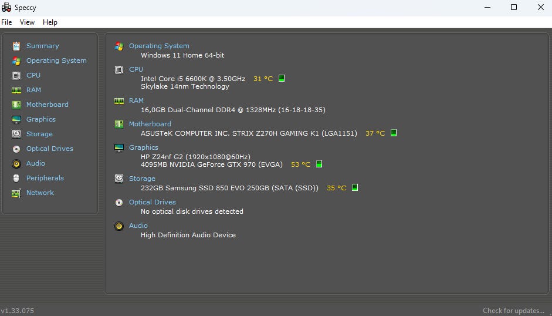Click the Motherboard icon in summary panel

click(x=119, y=124)
